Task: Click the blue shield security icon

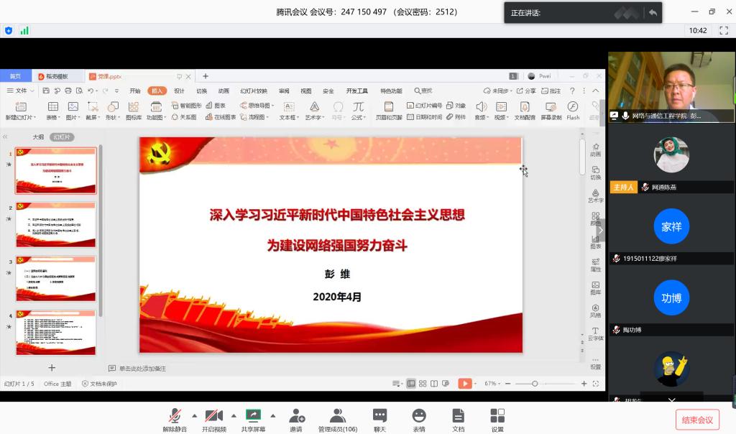Action: (9, 30)
